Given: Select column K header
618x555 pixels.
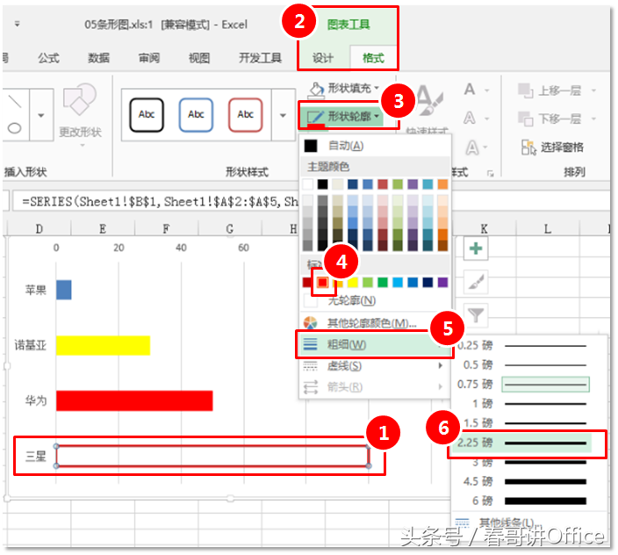Looking at the screenshot, I should 484,228.
